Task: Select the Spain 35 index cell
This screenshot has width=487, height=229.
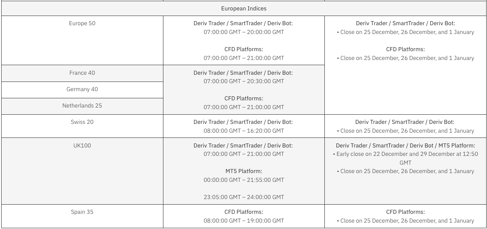Action: click(82, 212)
